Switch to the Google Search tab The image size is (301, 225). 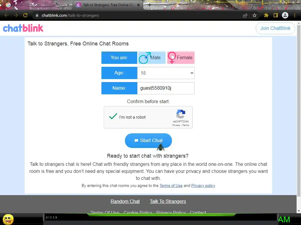(36, 5)
